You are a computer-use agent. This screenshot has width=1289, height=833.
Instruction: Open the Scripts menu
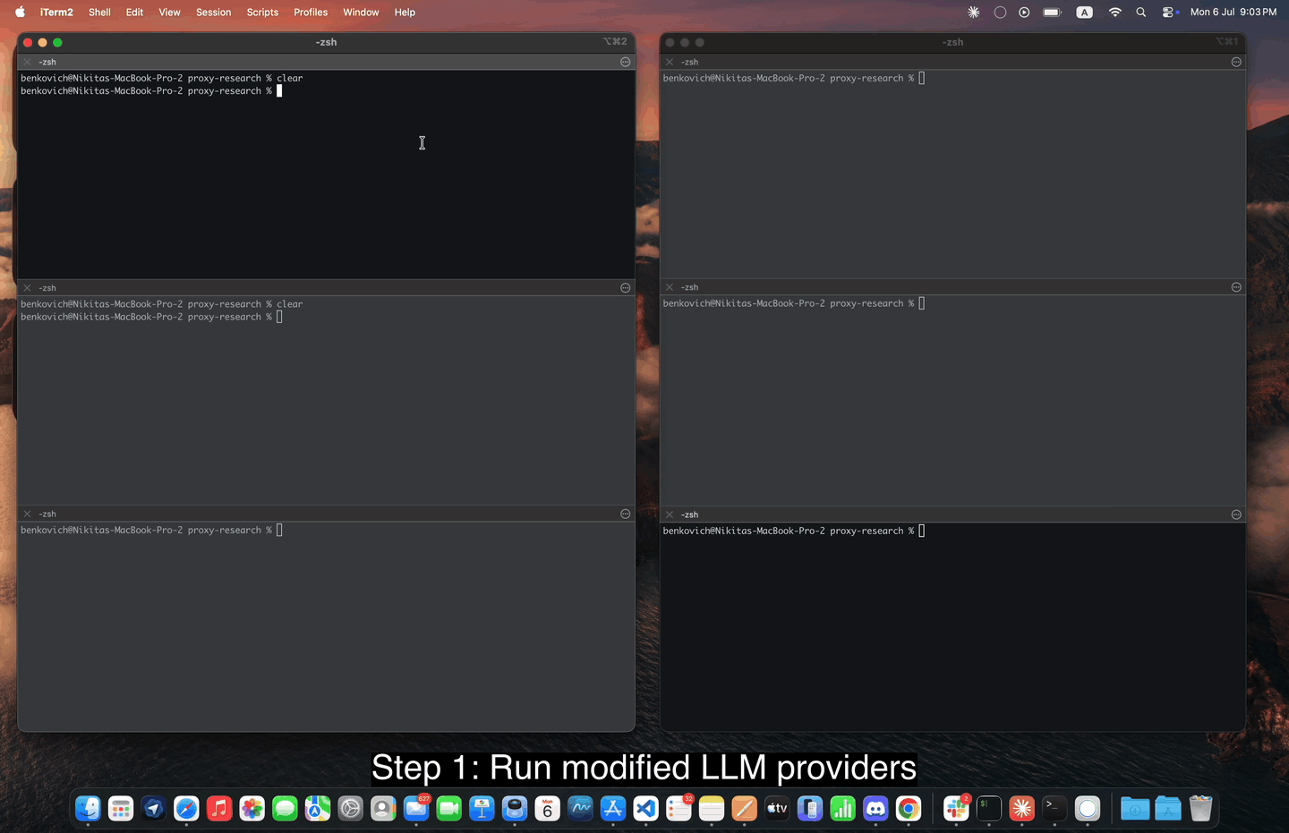(262, 13)
